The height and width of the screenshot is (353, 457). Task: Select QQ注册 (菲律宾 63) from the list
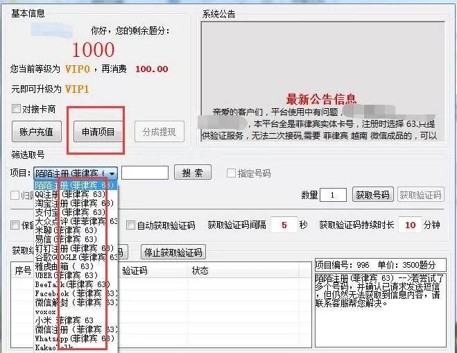76,194
